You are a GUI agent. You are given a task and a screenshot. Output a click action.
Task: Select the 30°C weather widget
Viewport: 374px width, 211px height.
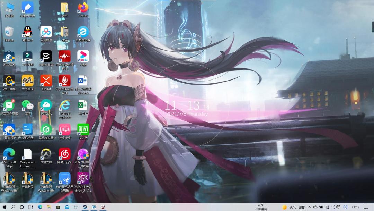tap(294, 207)
